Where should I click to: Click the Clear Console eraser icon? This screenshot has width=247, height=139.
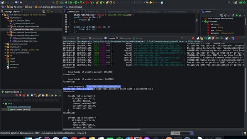coord(198,38)
